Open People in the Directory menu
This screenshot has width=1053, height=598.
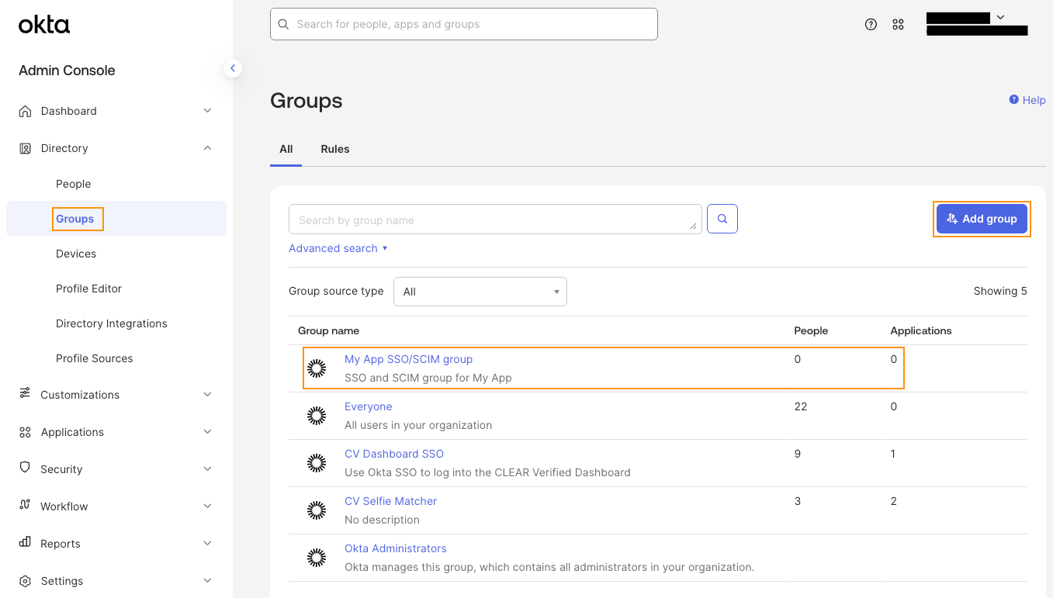(74, 184)
